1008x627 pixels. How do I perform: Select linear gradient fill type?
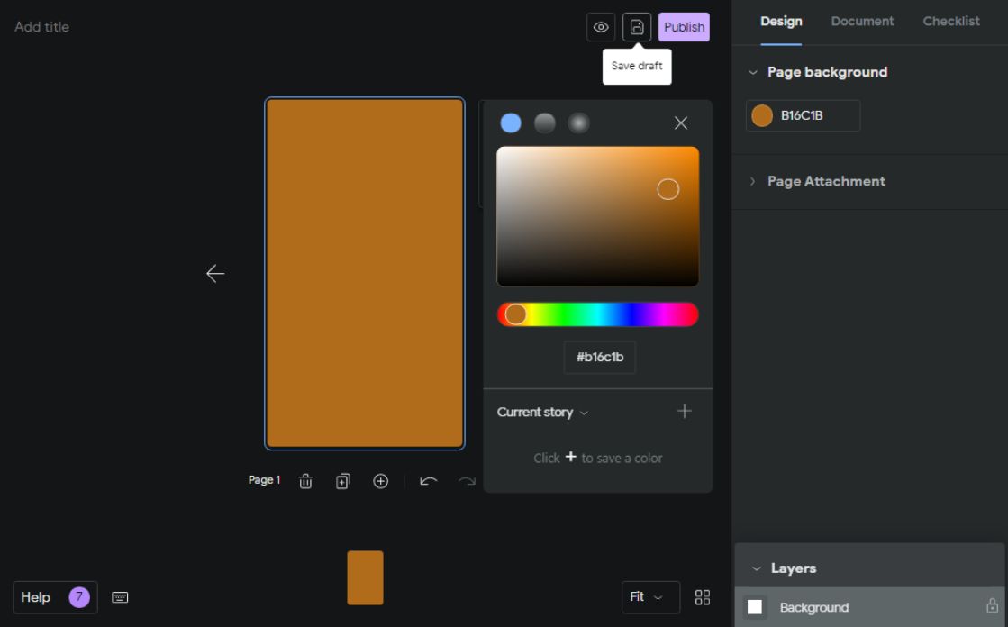pyautogui.click(x=545, y=123)
